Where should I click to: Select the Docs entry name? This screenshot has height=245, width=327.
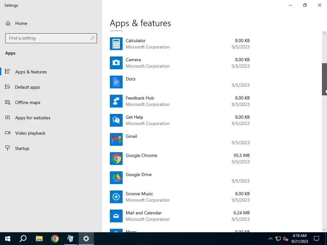(131, 79)
